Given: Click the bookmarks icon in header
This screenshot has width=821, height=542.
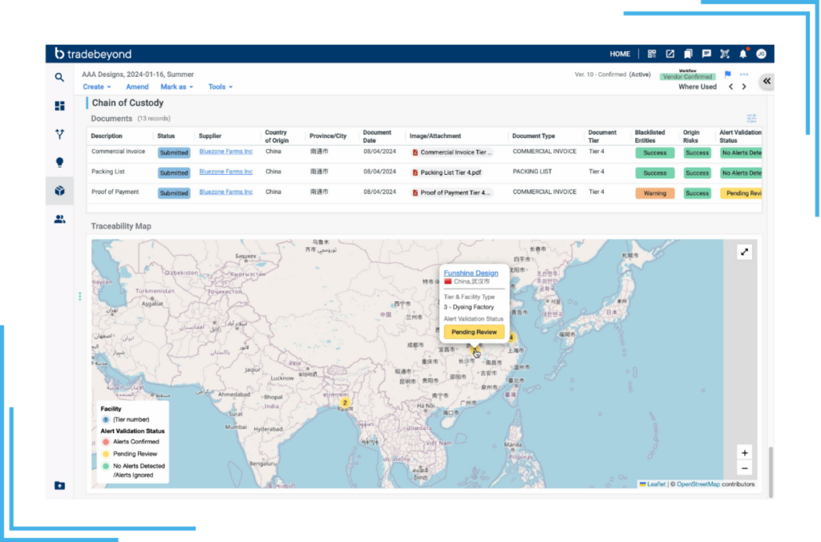Looking at the screenshot, I should point(688,54).
